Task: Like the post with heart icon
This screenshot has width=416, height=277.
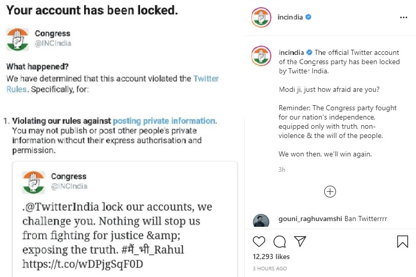Action: [260, 242]
